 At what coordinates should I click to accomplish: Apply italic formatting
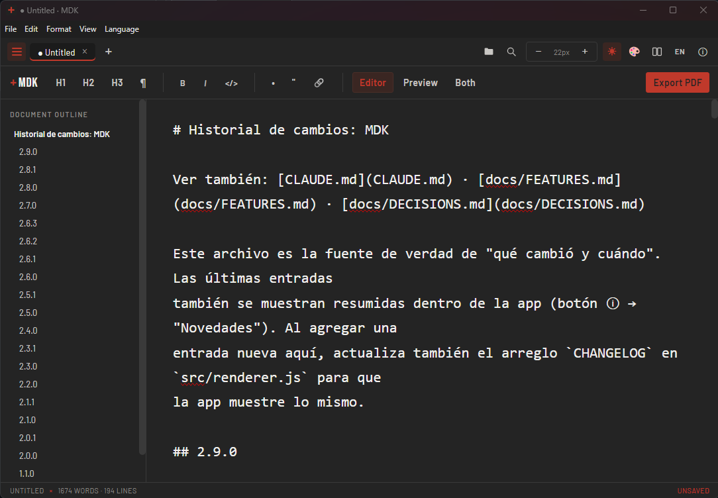(205, 83)
